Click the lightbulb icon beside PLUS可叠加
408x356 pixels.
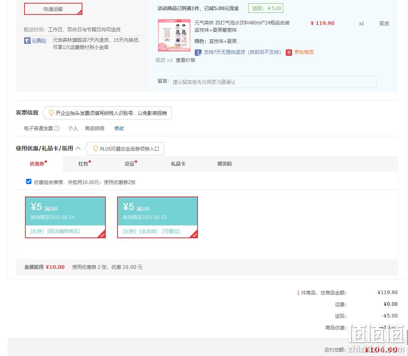pos(95,149)
